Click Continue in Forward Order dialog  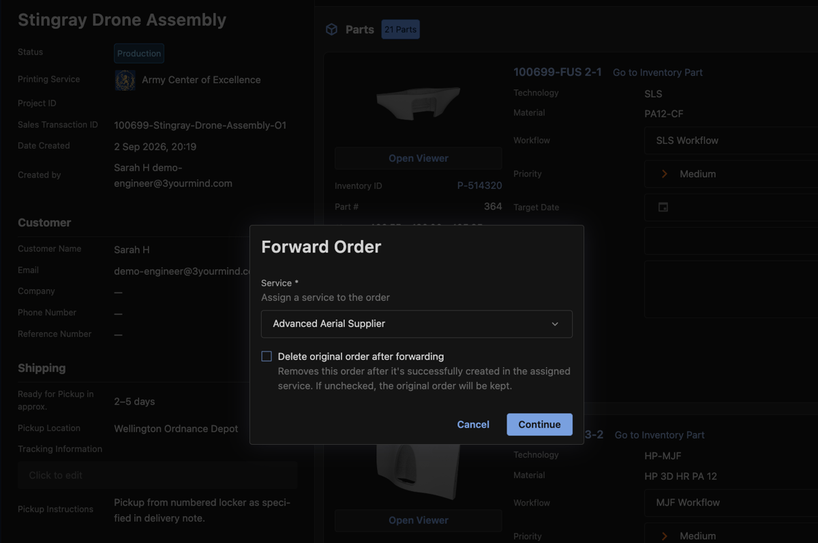pos(539,424)
